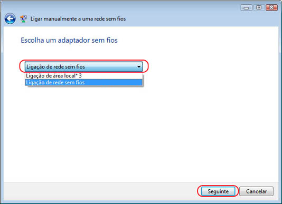282x204 pixels.
Task: Collapse the adapter list via the dropdown arrow
Action: (139, 66)
